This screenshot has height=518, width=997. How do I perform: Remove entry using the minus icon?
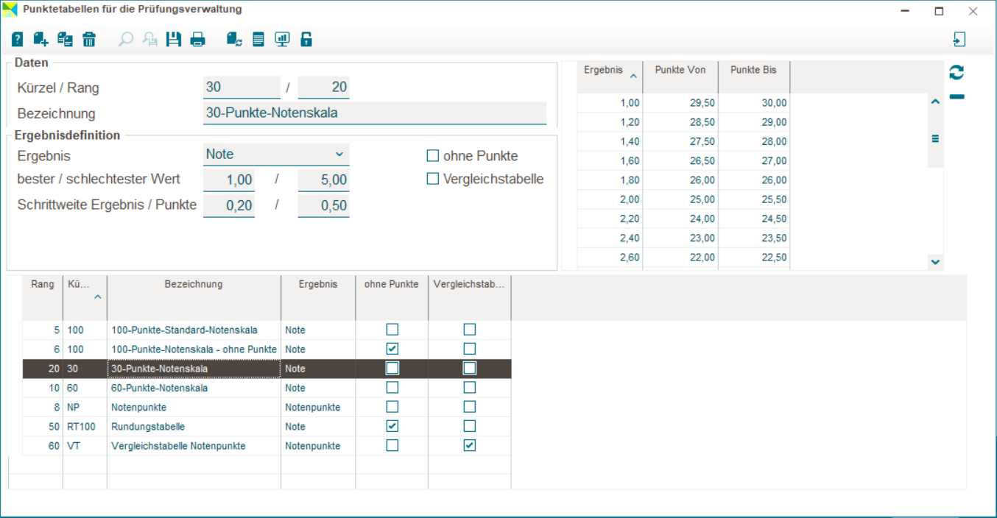957,97
